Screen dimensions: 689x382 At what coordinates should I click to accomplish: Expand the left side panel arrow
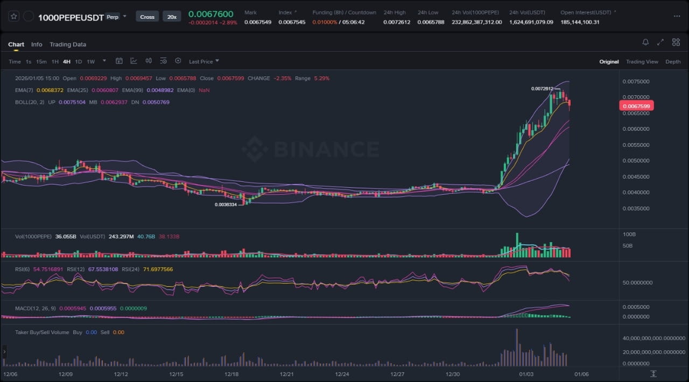[x=4, y=351]
